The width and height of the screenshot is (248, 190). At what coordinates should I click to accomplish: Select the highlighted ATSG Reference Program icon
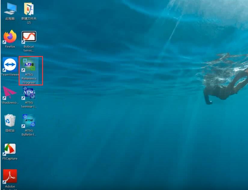tap(29, 64)
